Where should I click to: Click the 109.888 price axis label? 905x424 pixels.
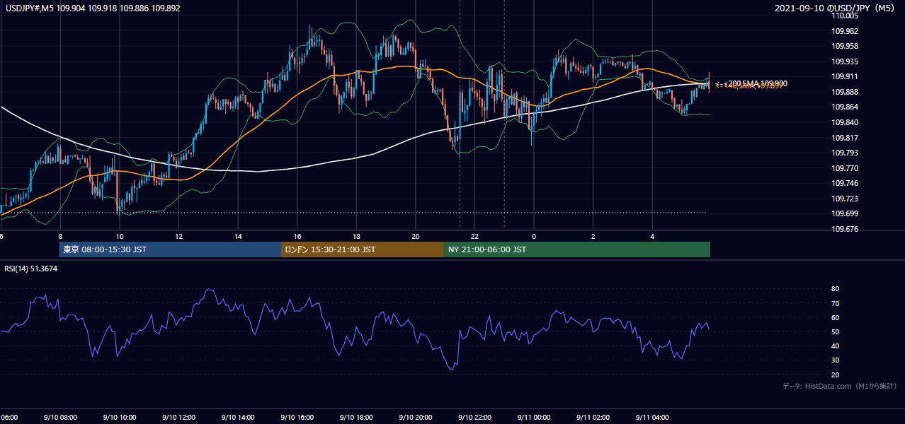tap(845, 92)
